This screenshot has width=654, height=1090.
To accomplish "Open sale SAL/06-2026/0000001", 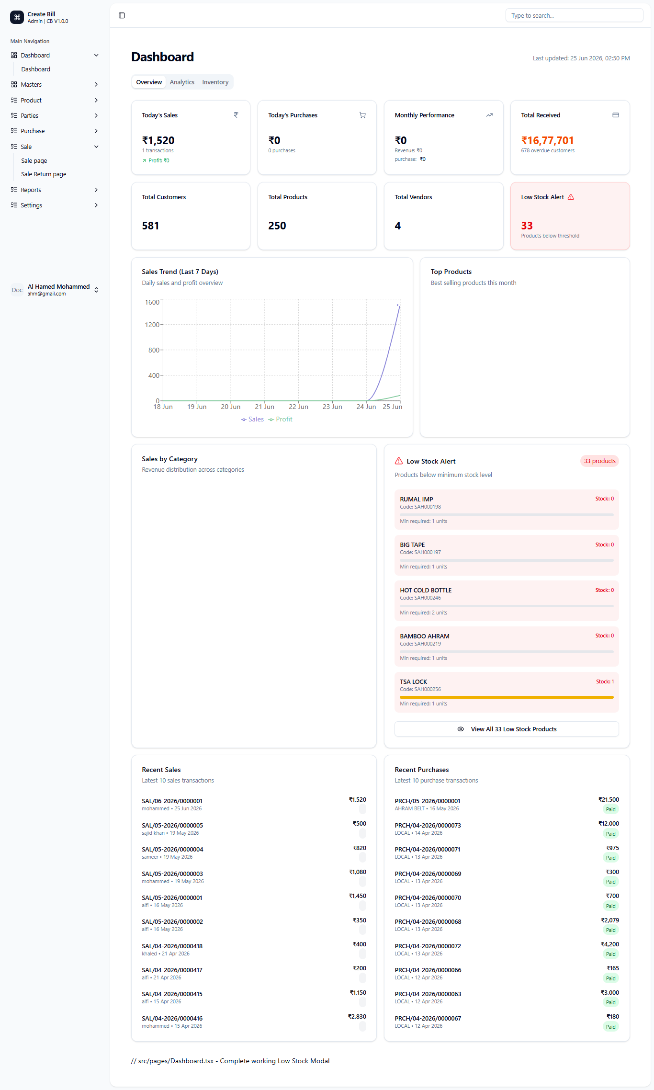I will click(x=254, y=805).
